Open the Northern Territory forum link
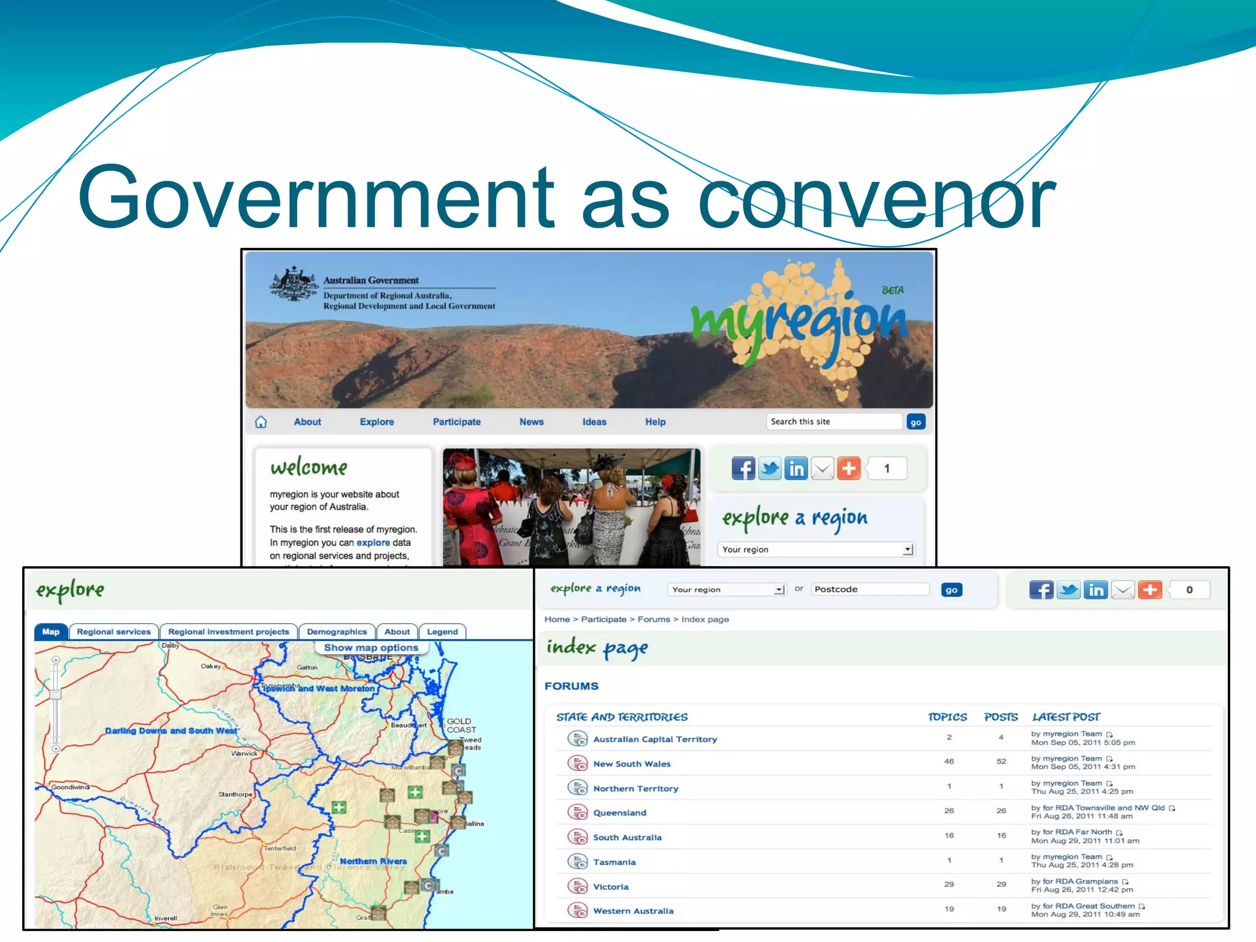1256x942 pixels. (x=635, y=788)
